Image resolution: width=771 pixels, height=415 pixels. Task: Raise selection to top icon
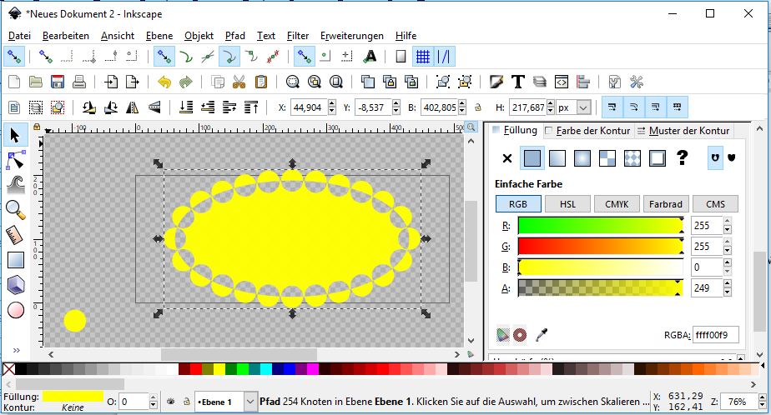[x=251, y=107]
